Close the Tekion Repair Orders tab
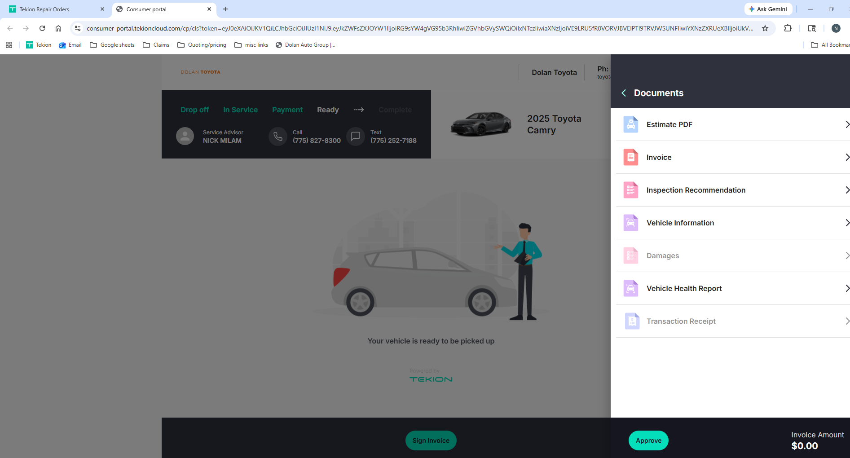The image size is (850, 458). coord(102,9)
